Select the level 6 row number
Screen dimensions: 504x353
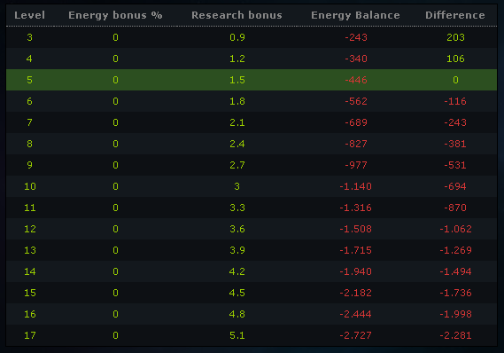(29, 101)
